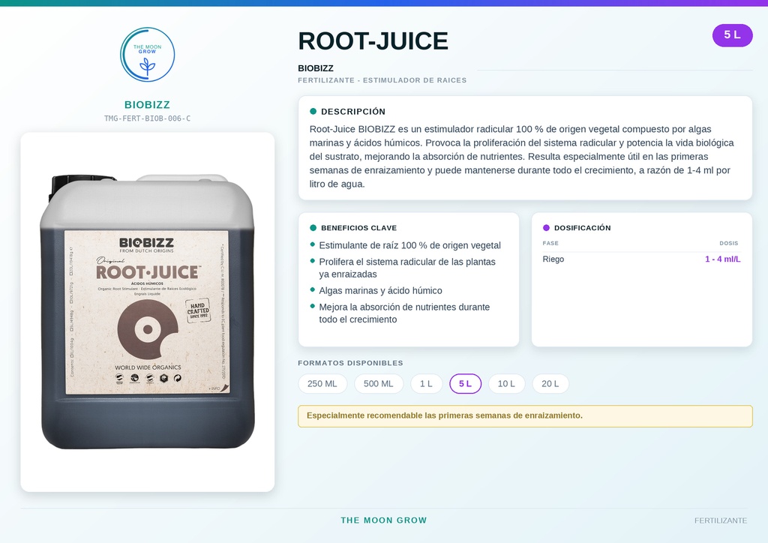Click the FASE column header
Screen dimensions: 768x543
(x=550, y=243)
